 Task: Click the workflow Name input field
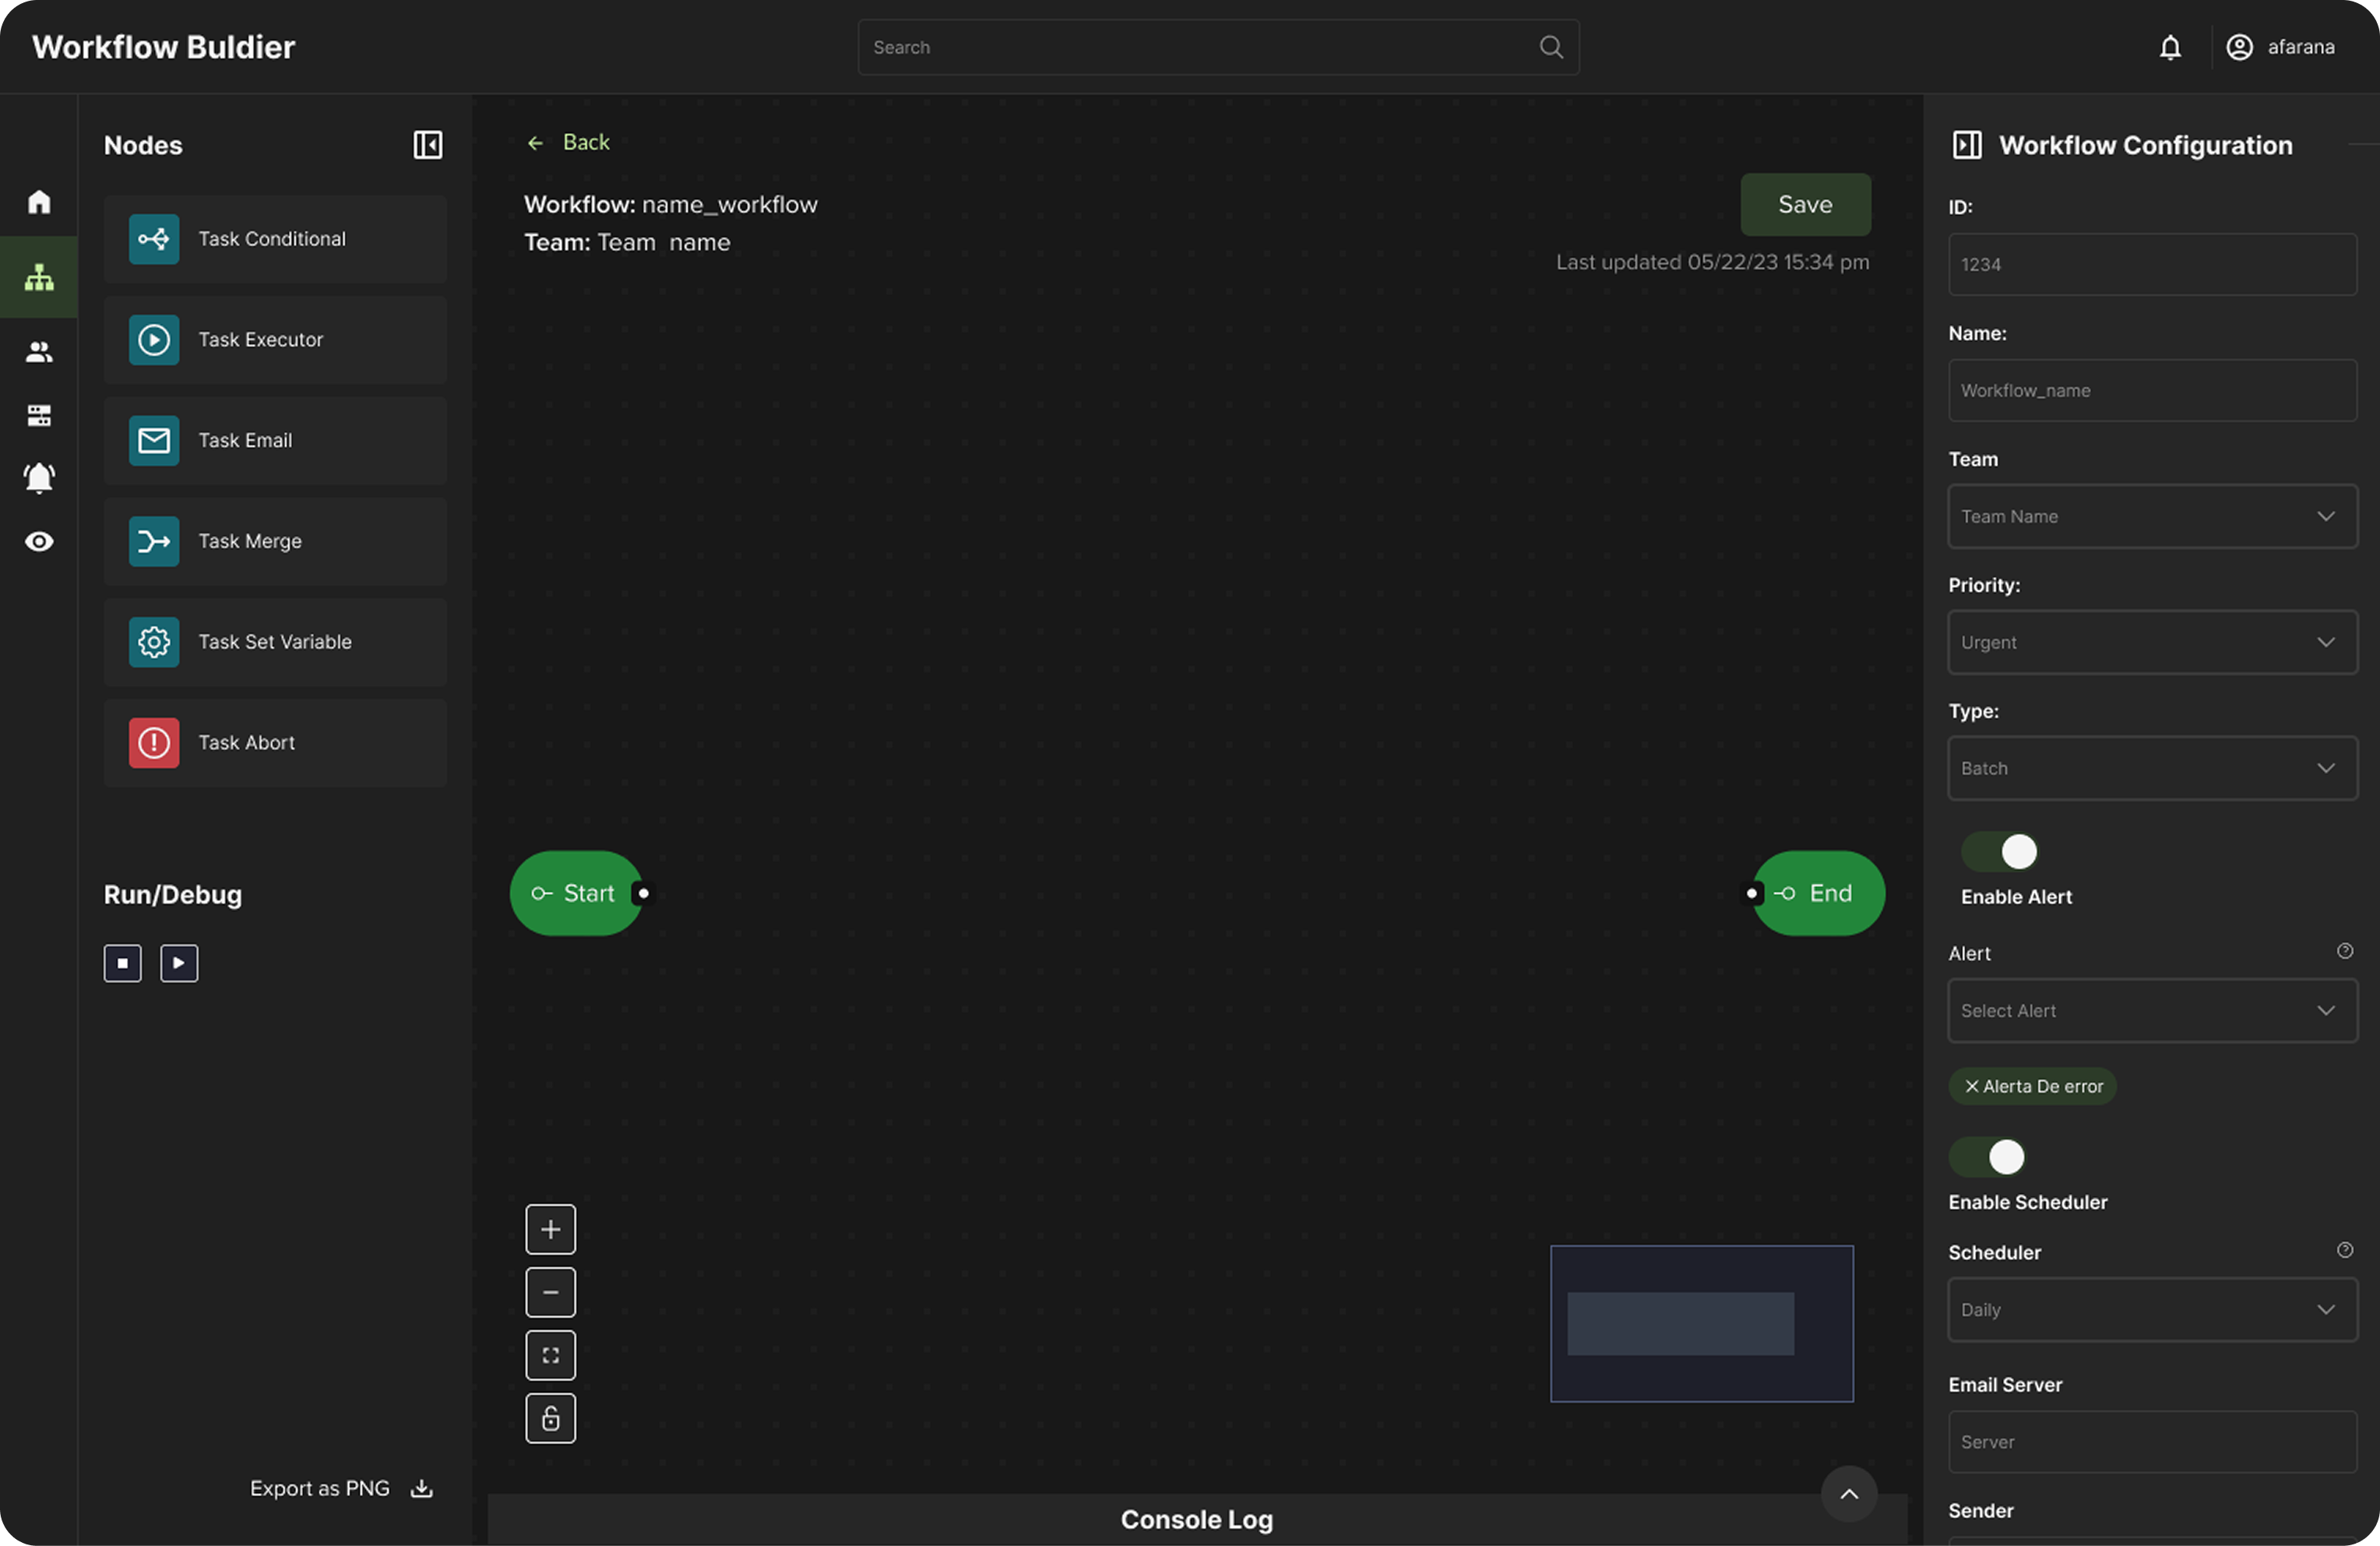pos(2152,391)
